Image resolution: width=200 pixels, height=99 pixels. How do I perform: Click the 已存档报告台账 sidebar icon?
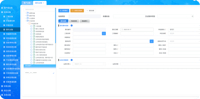4,73
